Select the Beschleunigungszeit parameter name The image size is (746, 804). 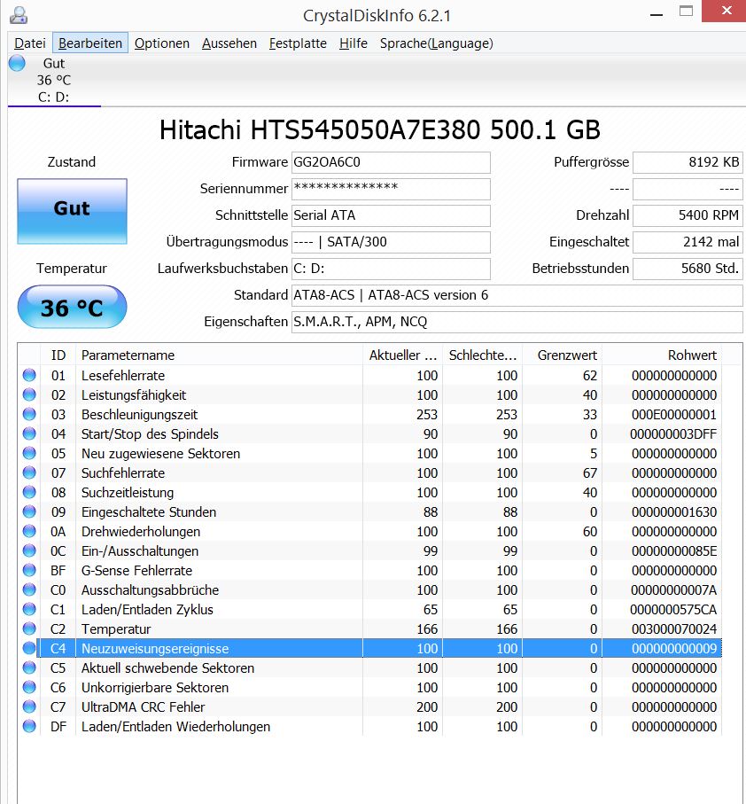tap(139, 414)
